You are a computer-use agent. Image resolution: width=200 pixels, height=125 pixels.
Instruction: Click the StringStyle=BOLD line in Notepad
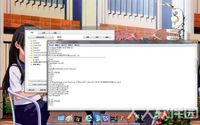click(x=56, y=84)
